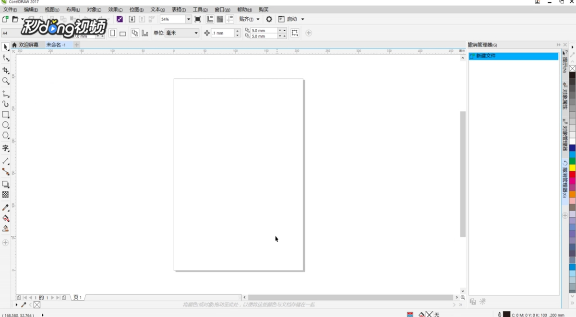Select the Freehand drawing tool
The image size is (576, 317).
click(x=5, y=94)
